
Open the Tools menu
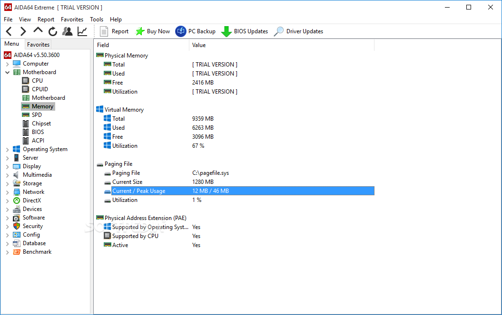(97, 19)
